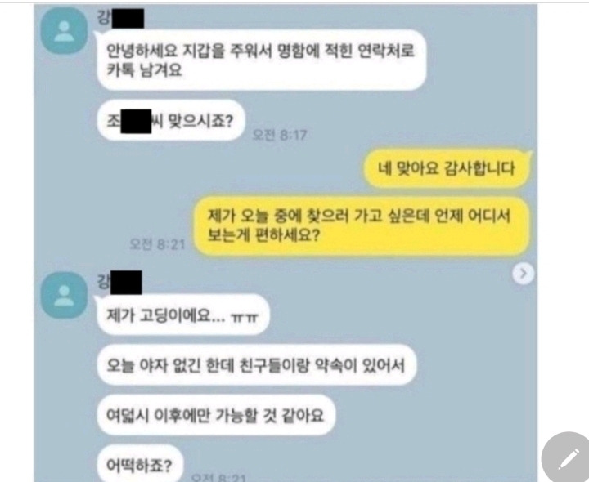Click the round right-chevron arrow button
Viewport: 589px width, 482px height.
point(524,274)
